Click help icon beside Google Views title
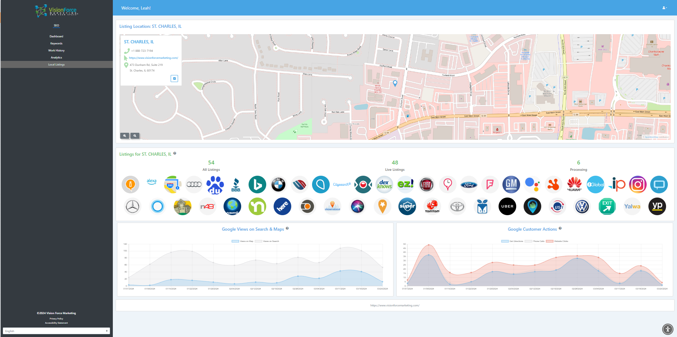The image size is (677, 337). (287, 229)
